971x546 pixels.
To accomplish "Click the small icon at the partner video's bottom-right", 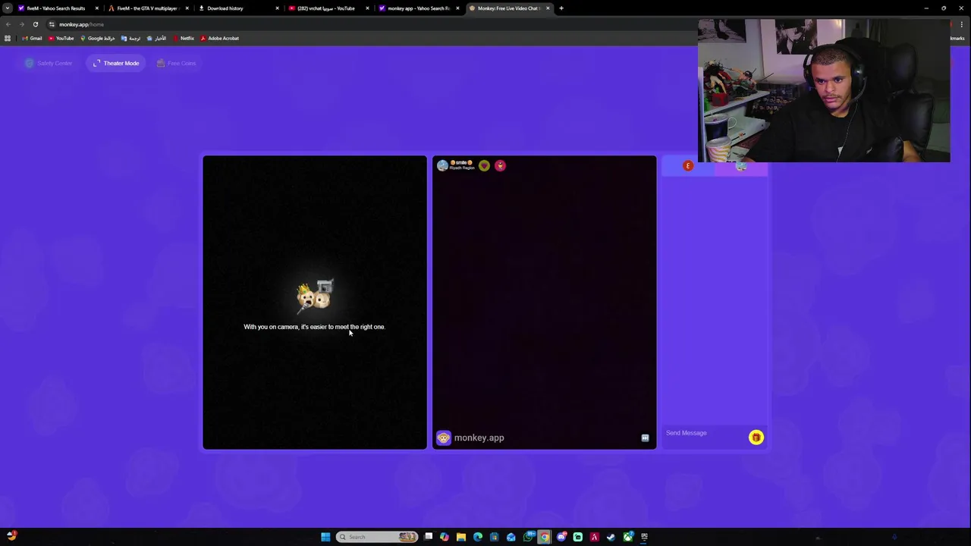I will point(645,438).
